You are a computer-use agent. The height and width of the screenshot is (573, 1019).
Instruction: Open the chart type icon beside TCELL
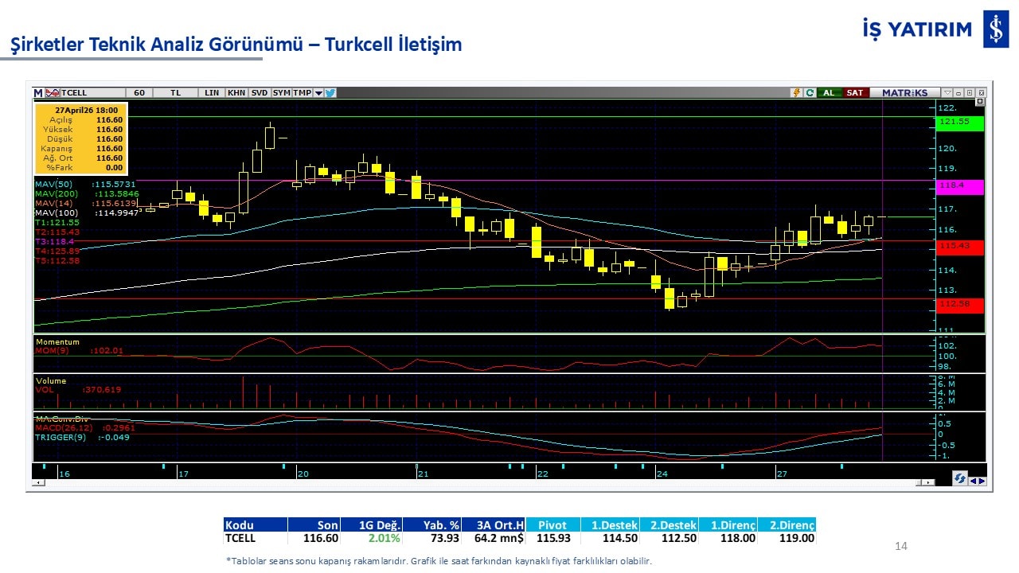53,93
